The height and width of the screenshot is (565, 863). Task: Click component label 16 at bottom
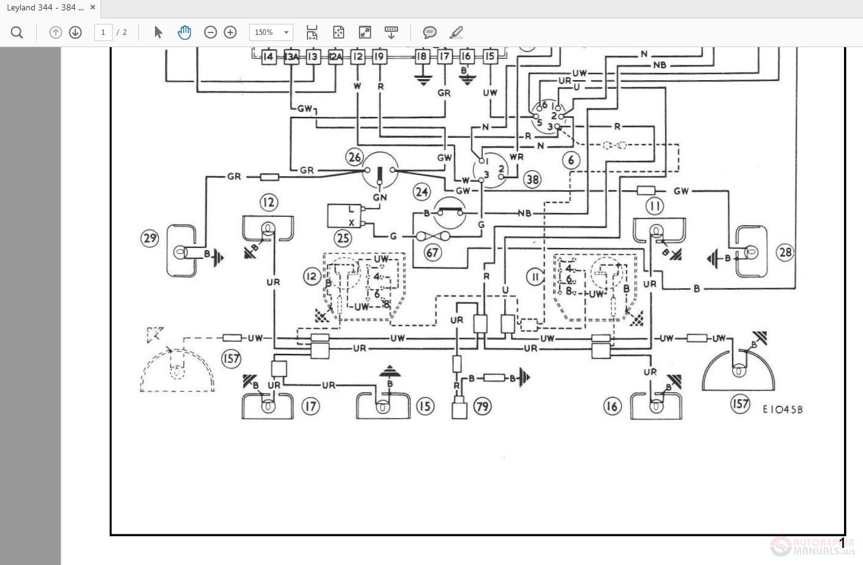(612, 406)
